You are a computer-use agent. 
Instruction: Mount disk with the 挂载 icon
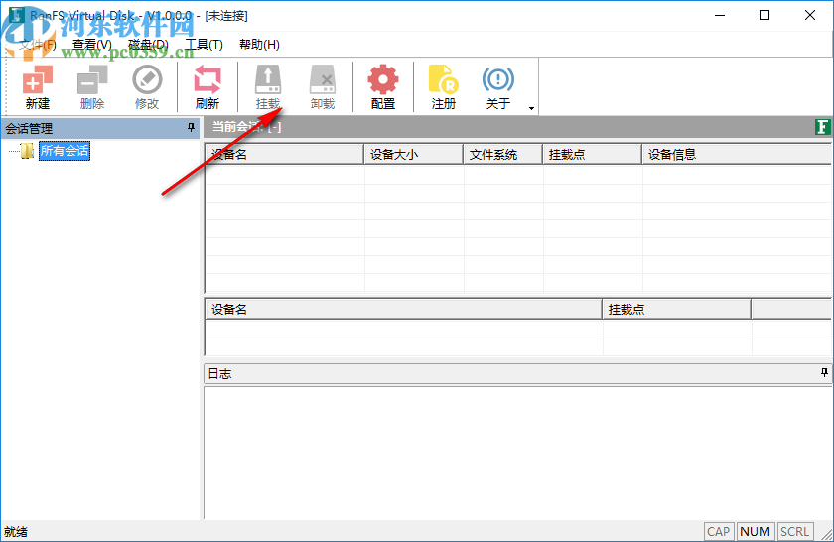(268, 86)
